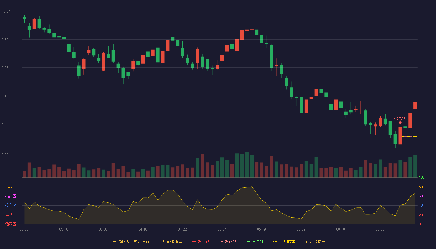Click the 8.95 price axis label

(6, 68)
